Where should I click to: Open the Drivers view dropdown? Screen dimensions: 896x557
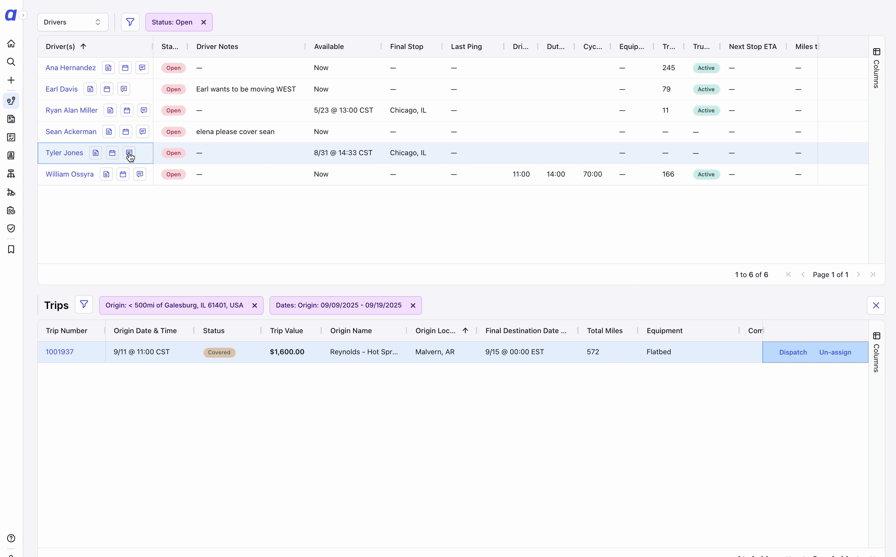[x=73, y=22]
